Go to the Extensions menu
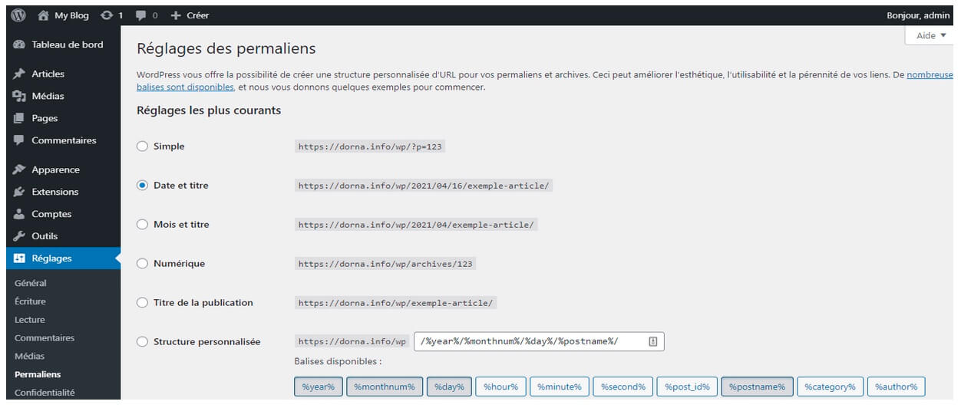Image resolution: width=961 pixels, height=408 pixels. point(54,192)
